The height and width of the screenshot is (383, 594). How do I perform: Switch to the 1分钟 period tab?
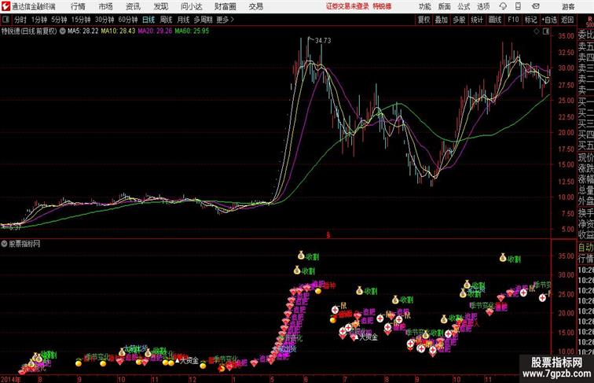pyautogui.click(x=39, y=20)
